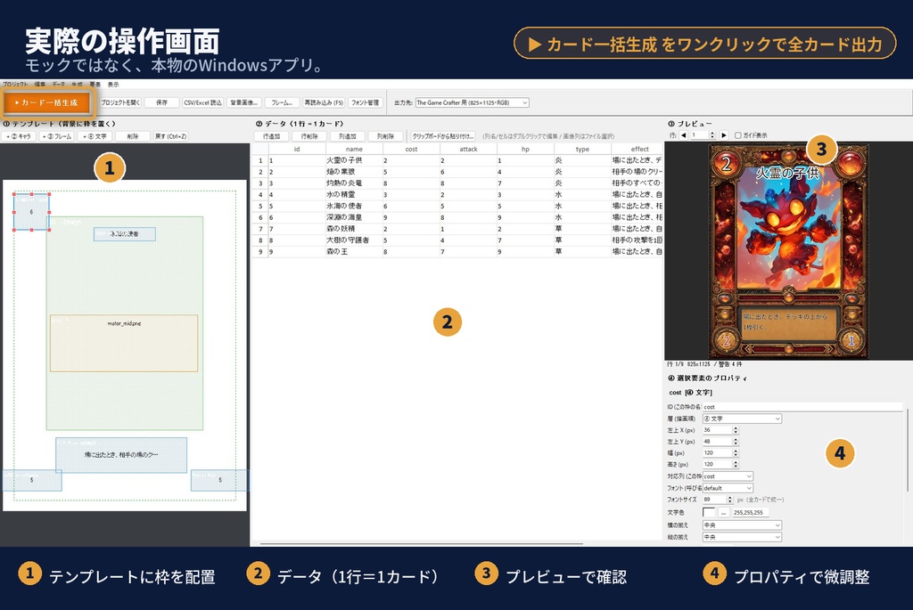913x610 pixels.
Task: Select the cost frame in template canvas
Action: 31,212
